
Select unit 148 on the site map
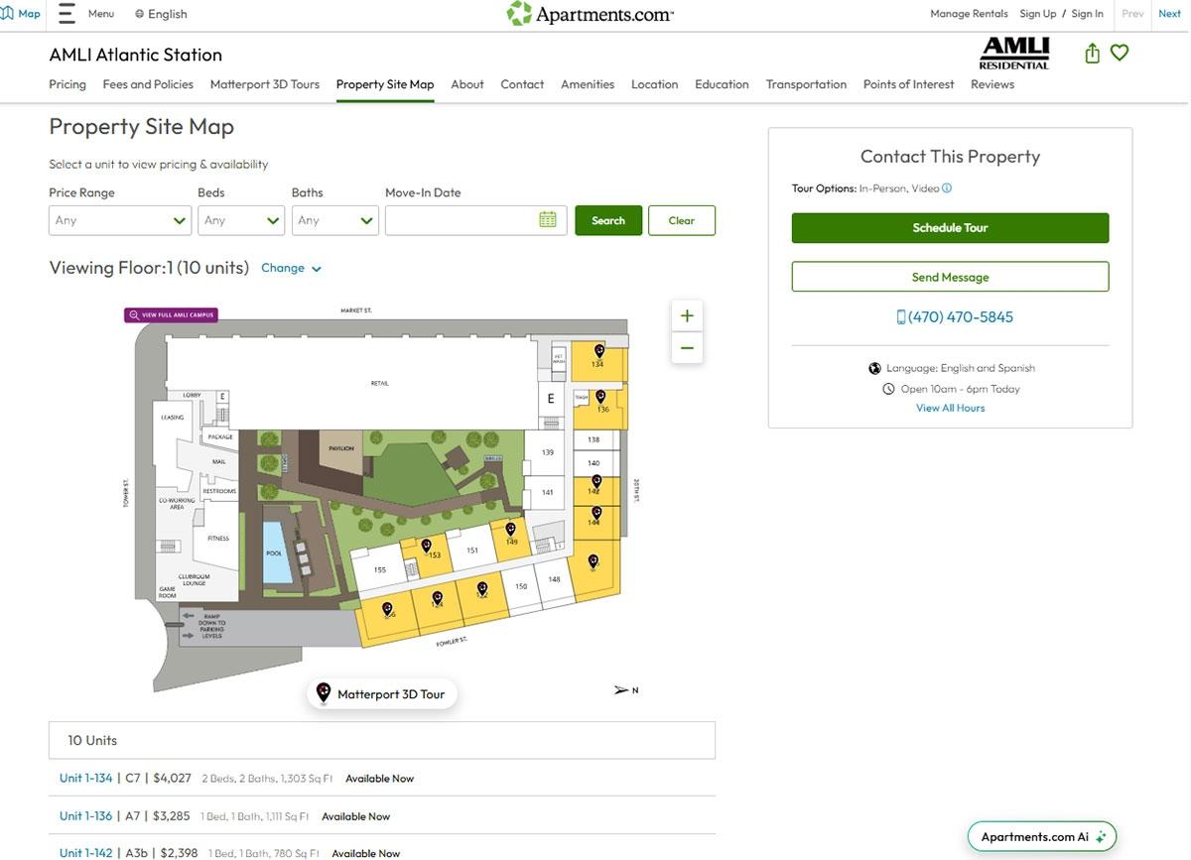[554, 579]
